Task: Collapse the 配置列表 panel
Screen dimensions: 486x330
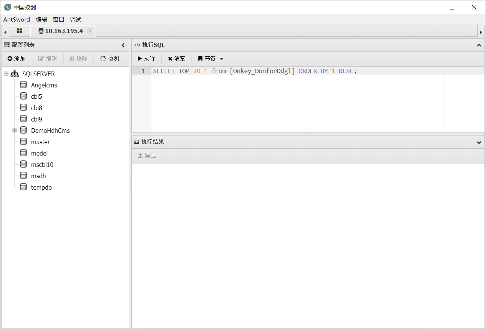Action: [123, 45]
